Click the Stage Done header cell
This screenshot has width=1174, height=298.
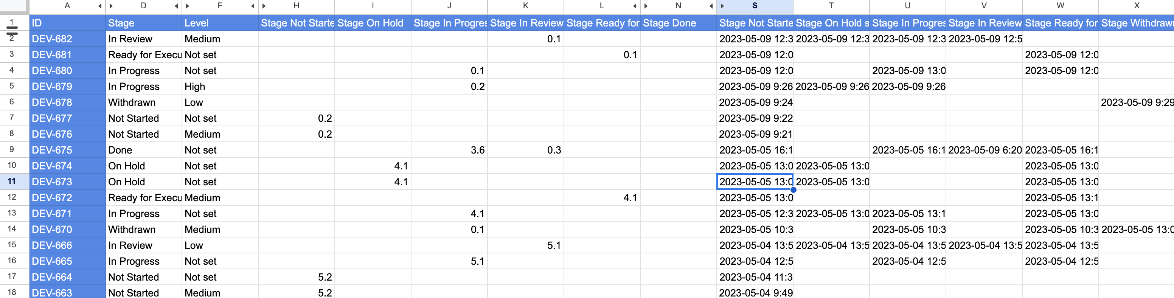click(679, 23)
